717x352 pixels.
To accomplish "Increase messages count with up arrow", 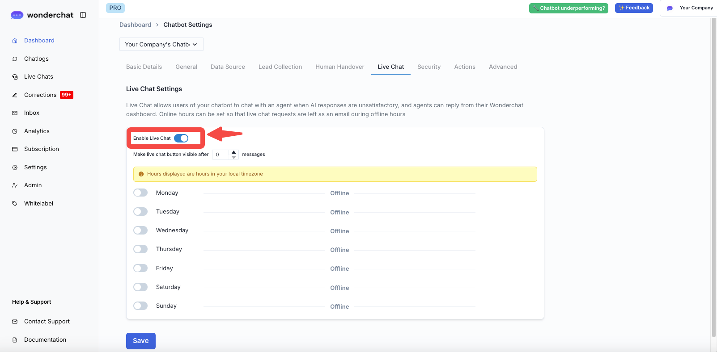I will pyautogui.click(x=233, y=152).
